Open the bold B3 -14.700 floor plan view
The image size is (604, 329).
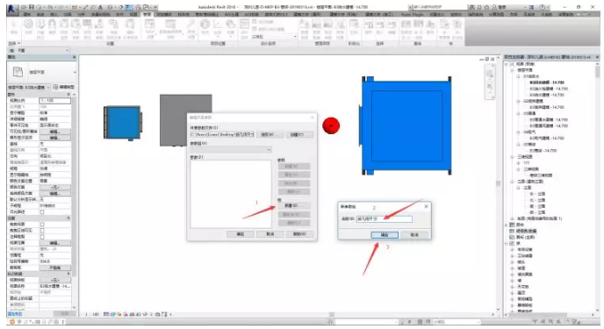point(547,82)
